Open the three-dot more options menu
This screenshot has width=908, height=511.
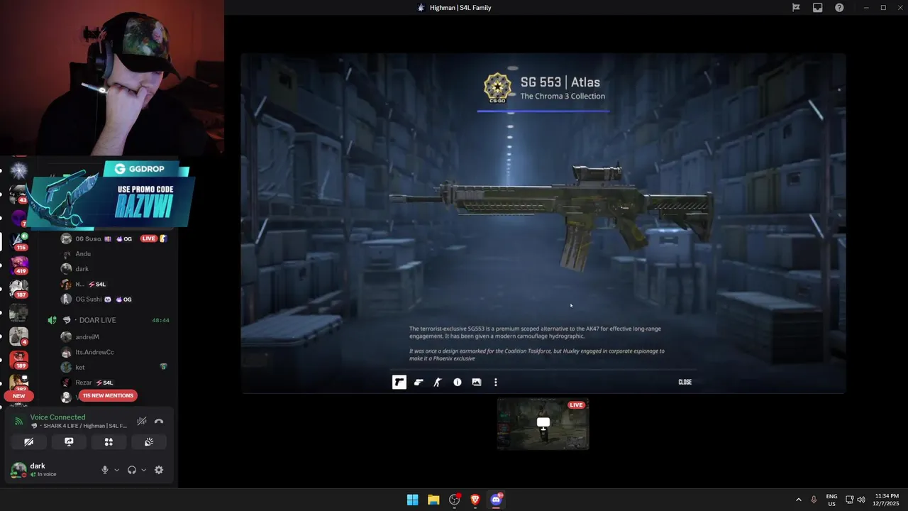pos(495,382)
